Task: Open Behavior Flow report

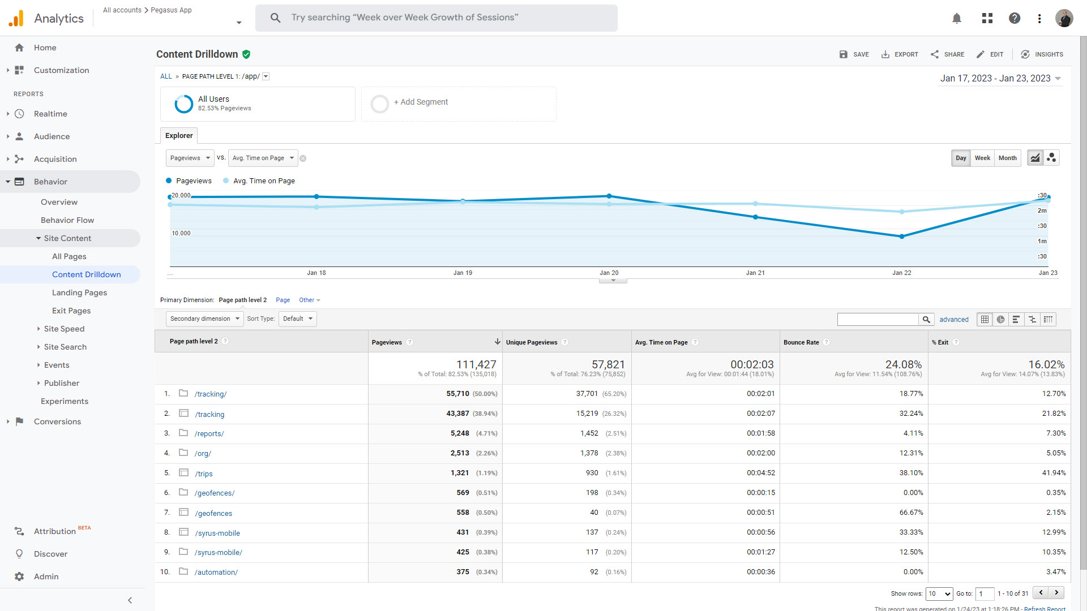Action: pyautogui.click(x=67, y=220)
